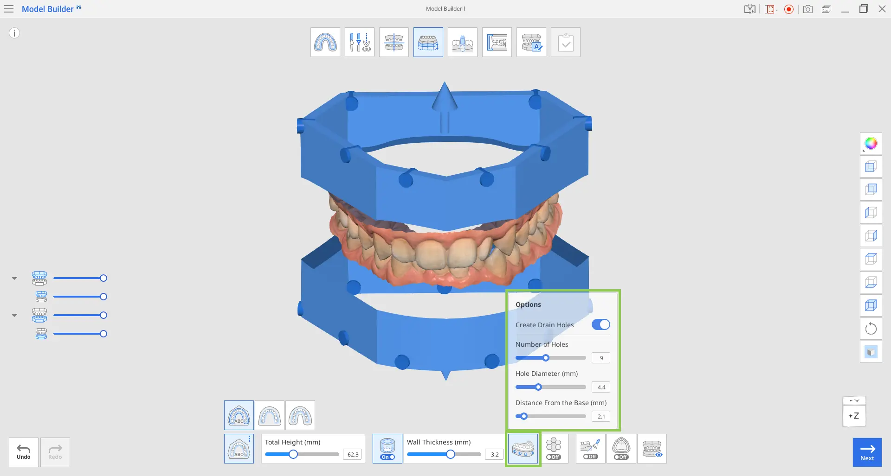Toggle visibility of the upper model group icon

click(39, 278)
